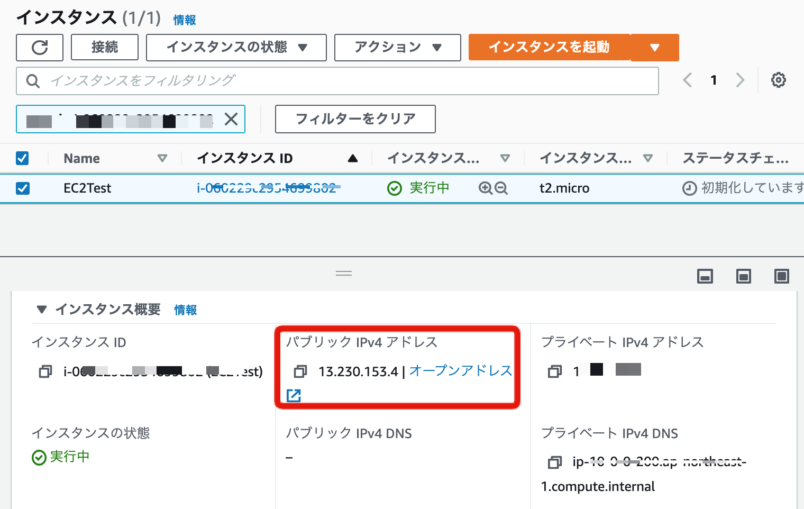
Task: Copy the public IPv4 address icon
Action: 300,372
